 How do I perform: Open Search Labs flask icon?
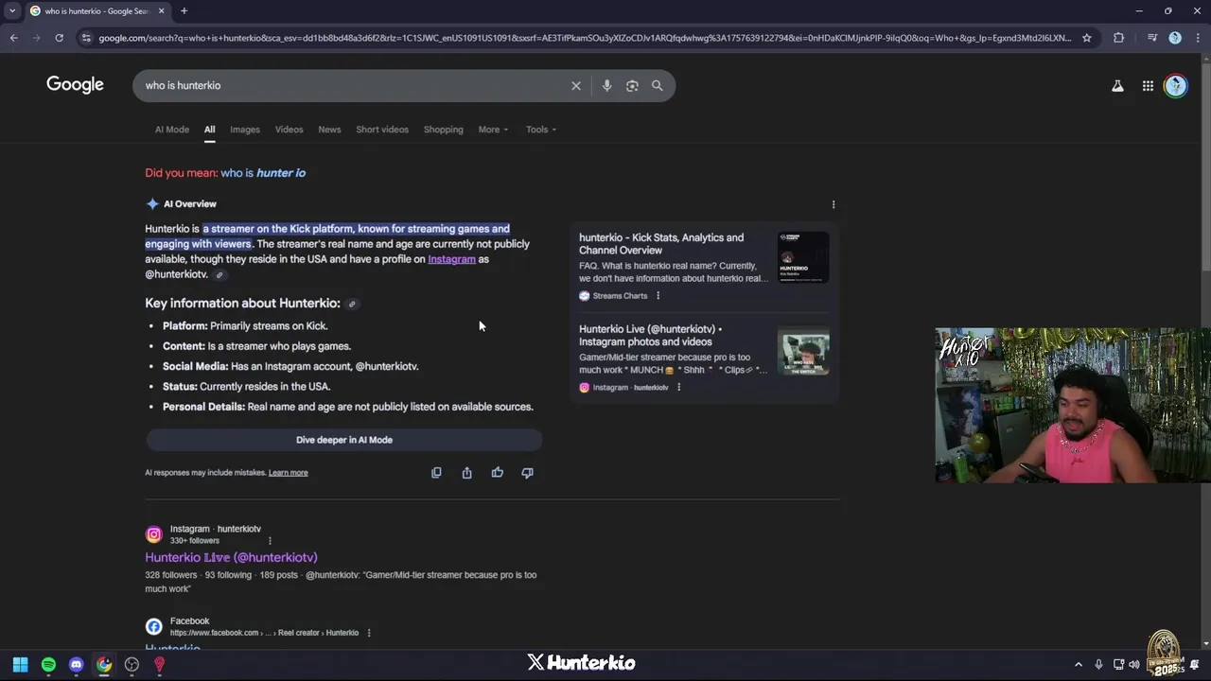pos(1117,86)
